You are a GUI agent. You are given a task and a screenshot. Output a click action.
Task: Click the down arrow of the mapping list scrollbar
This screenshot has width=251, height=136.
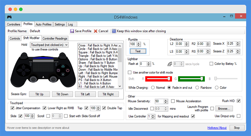pos(120,86)
